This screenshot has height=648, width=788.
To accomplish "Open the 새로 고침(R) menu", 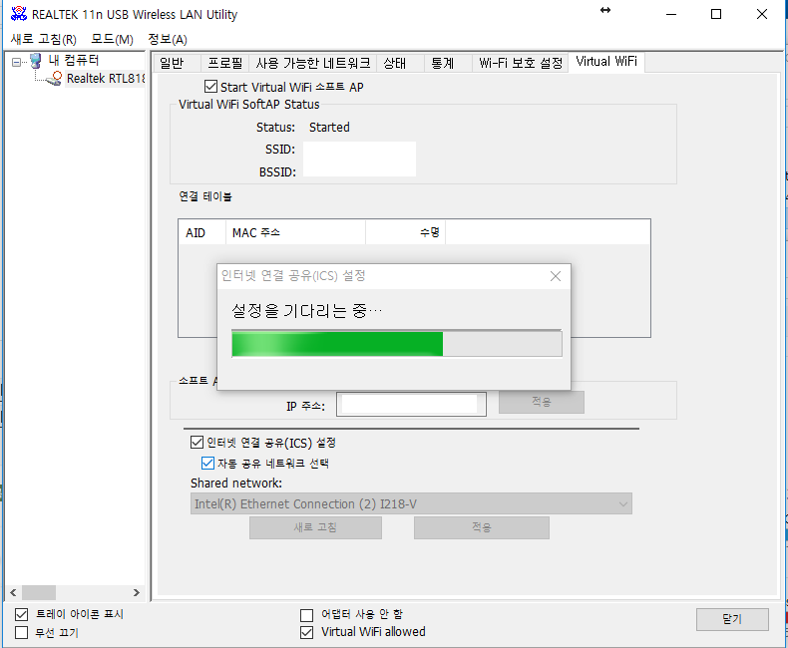I will click(43, 39).
